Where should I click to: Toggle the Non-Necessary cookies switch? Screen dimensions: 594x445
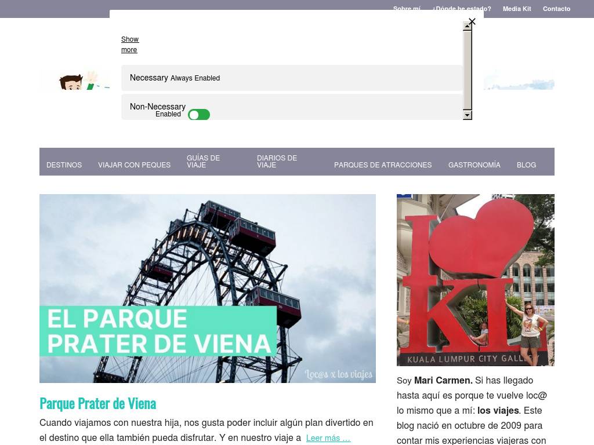(x=198, y=115)
